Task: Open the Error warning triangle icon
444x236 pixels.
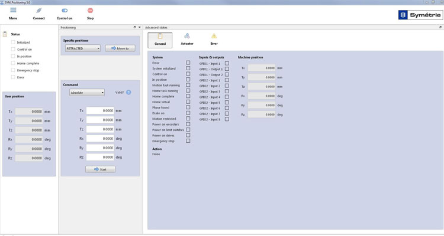Action: [214, 37]
